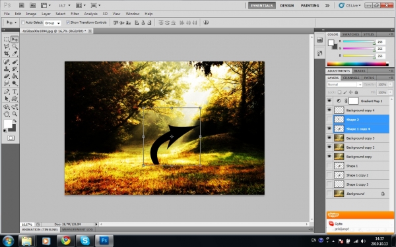The height and width of the screenshot is (247, 396).
Task: Select the Eyedropper tool
Action: click(15, 53)
